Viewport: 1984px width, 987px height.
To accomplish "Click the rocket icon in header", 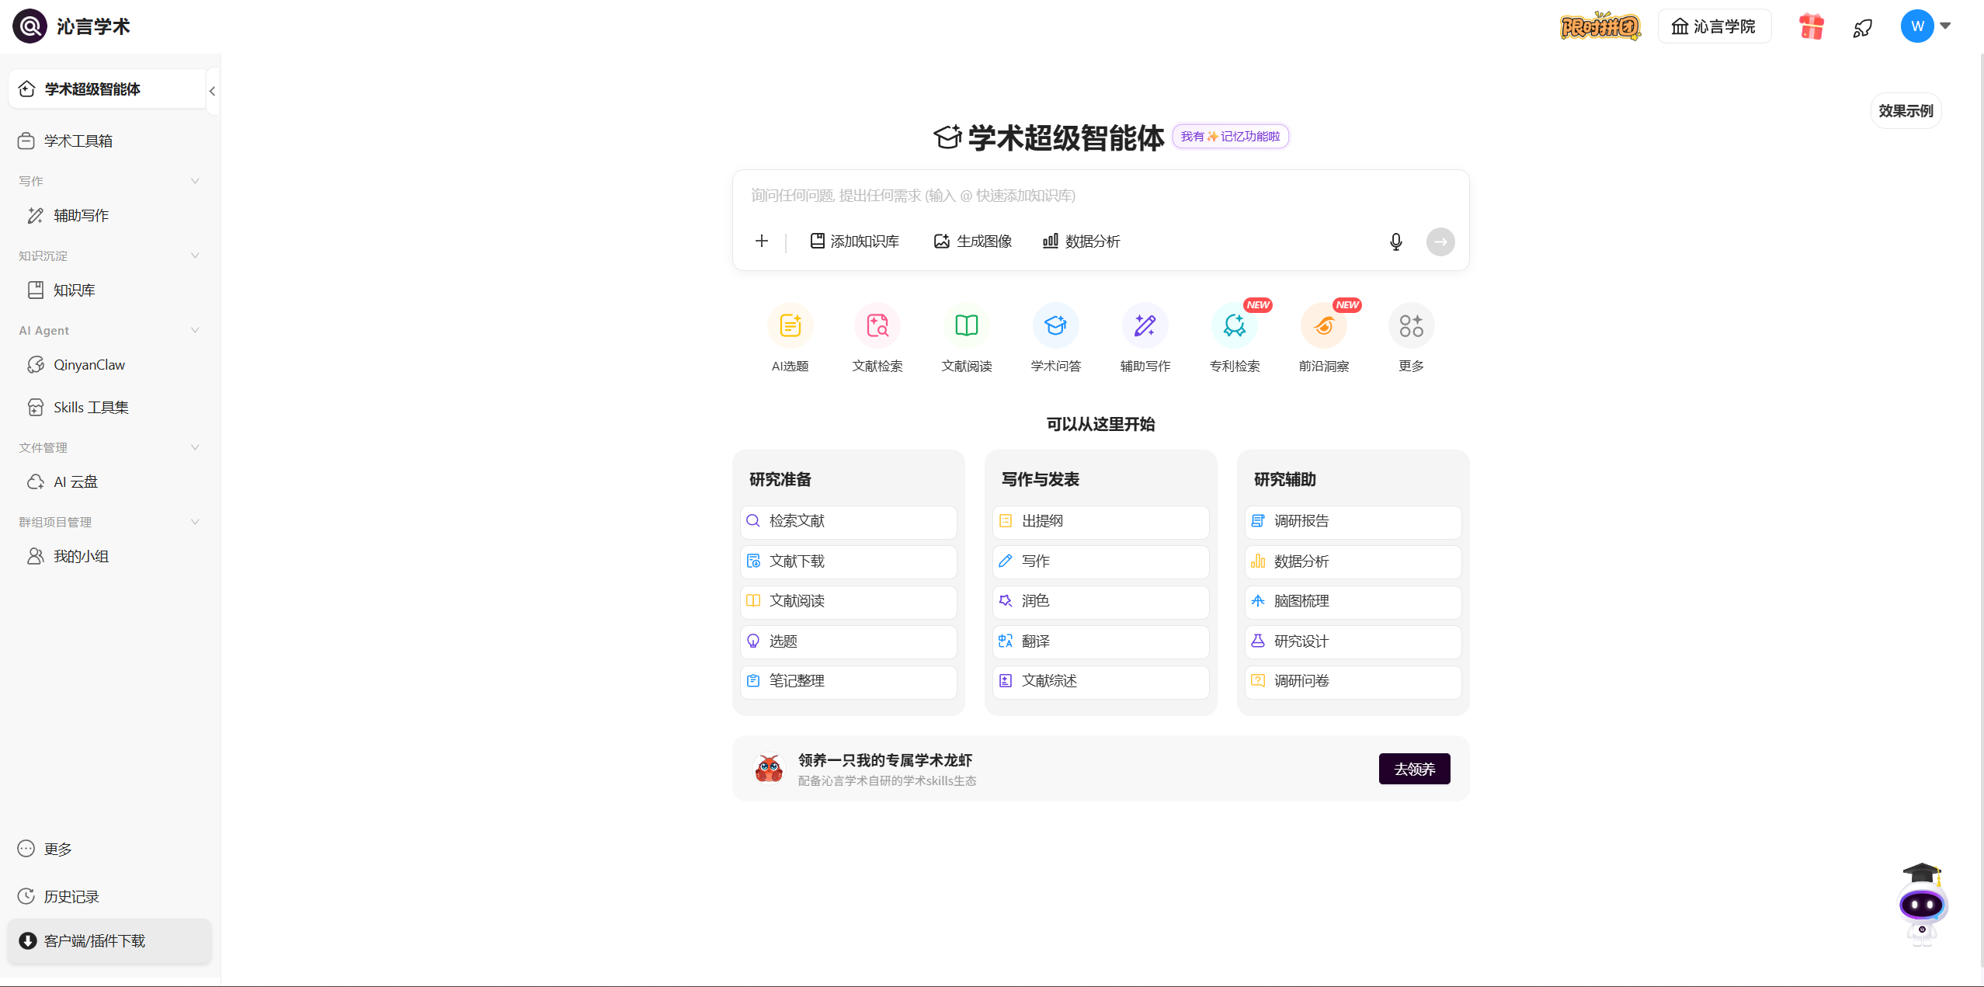I will [1862, 28].
